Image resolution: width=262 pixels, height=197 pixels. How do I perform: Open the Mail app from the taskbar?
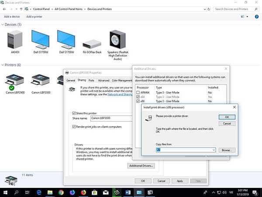click(106, 192)
